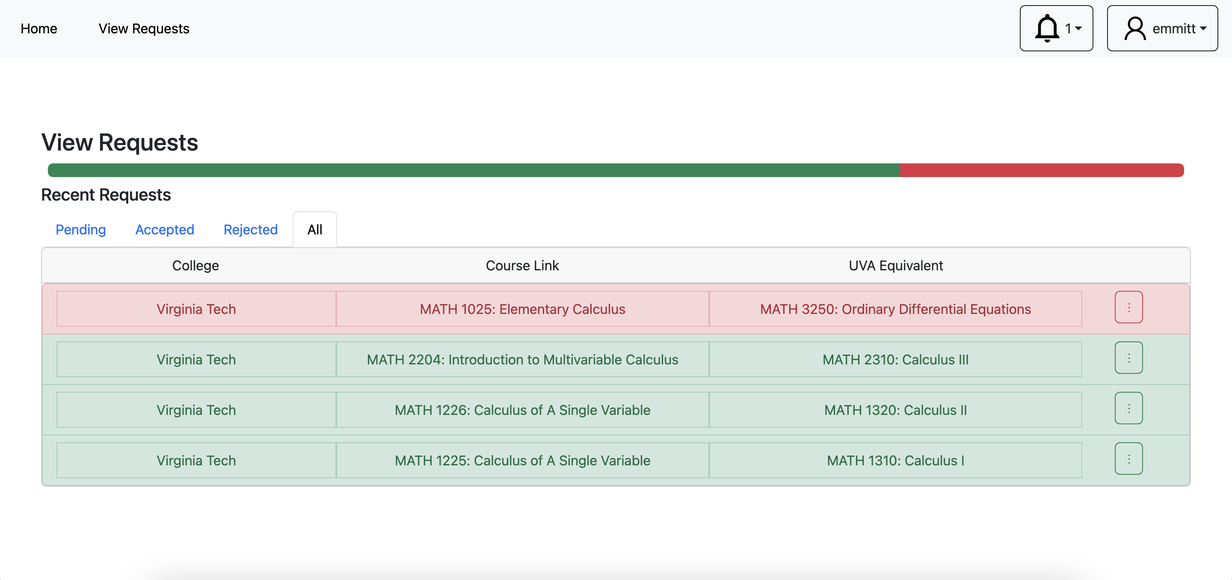Select the rejected MATH 1025 request row
Viewport: 1232px width, 580px height.
[522, 309]
